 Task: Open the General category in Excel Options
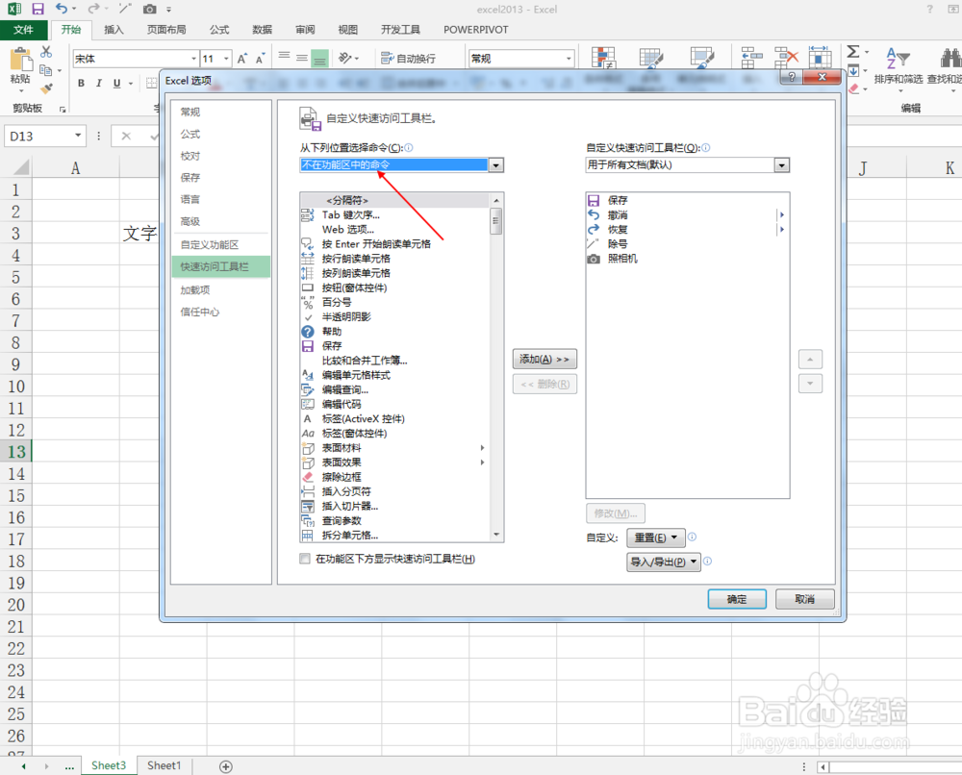click(x=190, y=112)
